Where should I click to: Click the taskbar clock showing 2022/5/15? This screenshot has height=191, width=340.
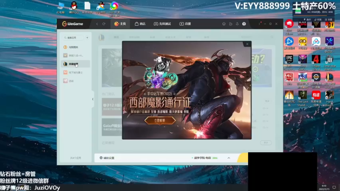[x=324, y=188]
